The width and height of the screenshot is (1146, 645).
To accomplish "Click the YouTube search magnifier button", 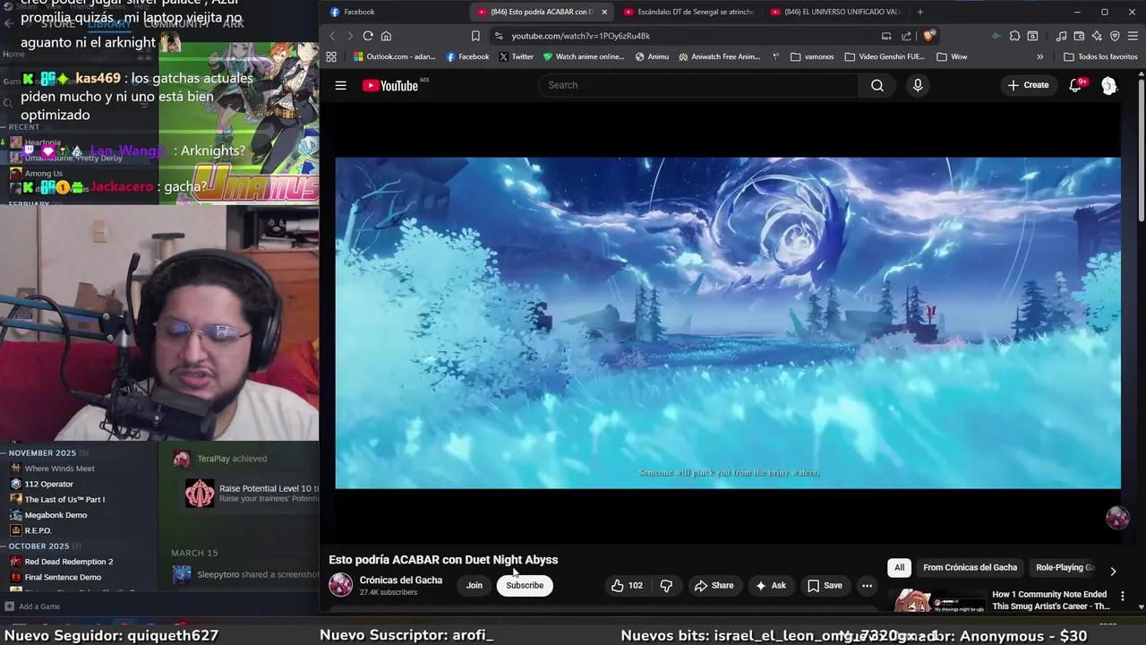I will point(877,85).
